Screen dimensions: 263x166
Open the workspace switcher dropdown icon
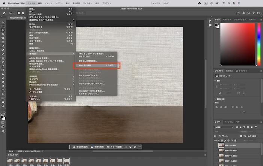(259, 13)
